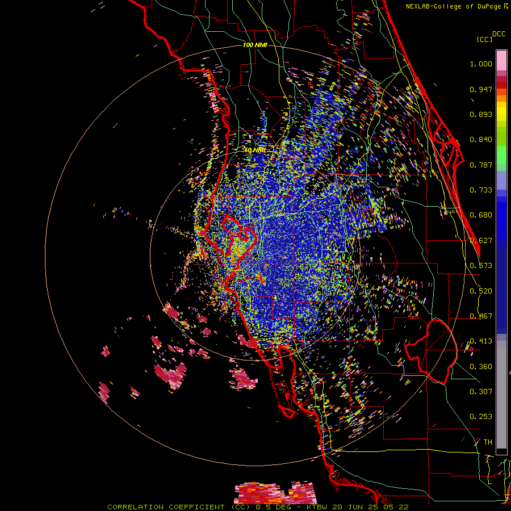The image size is (511, 511).
Task: Select the 50 NMI range ring label
Action: point(255,150)
